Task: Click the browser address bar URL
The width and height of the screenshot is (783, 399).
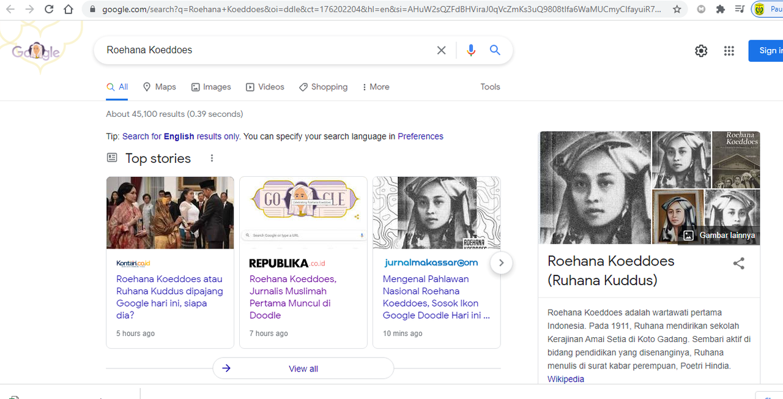Action: pos(381,10)
